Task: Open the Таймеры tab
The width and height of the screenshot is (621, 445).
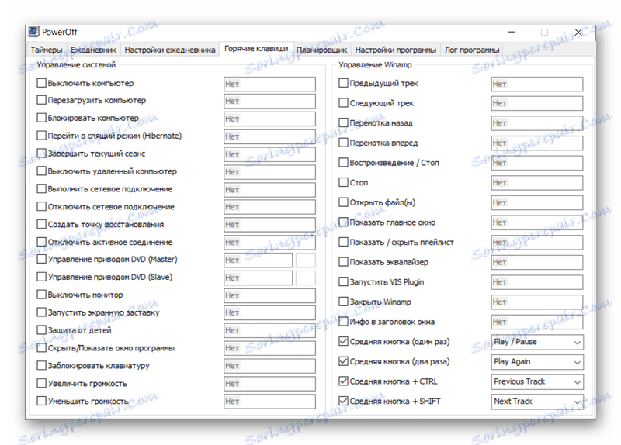Action: [x=47, y=50]
